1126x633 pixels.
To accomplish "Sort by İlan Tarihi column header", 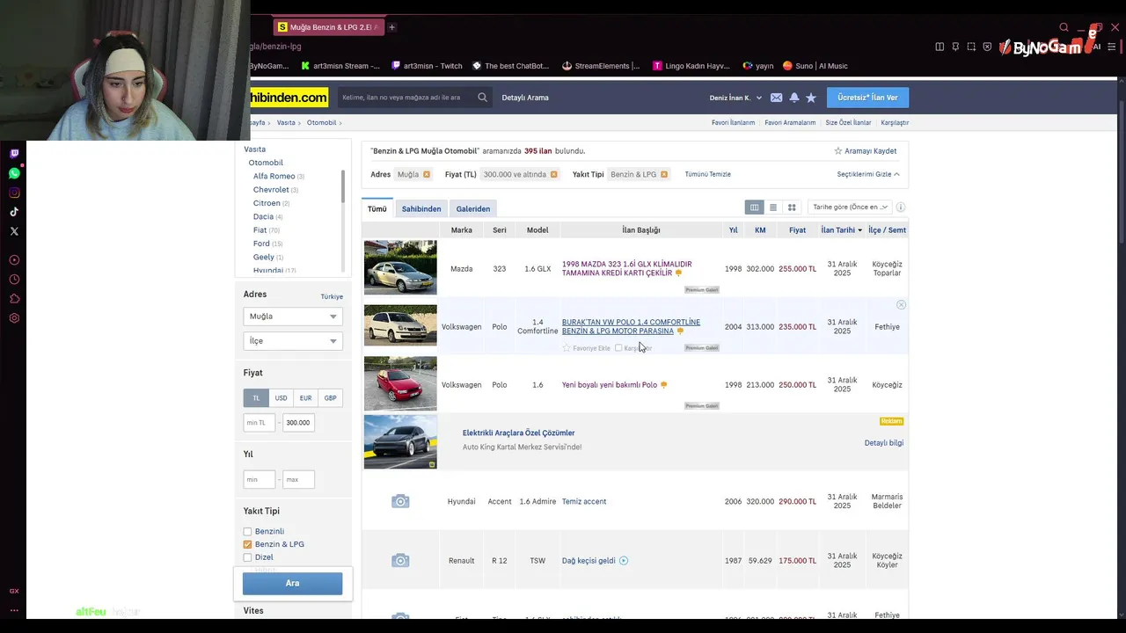I will pyautogui.click(x=841, y=230).
